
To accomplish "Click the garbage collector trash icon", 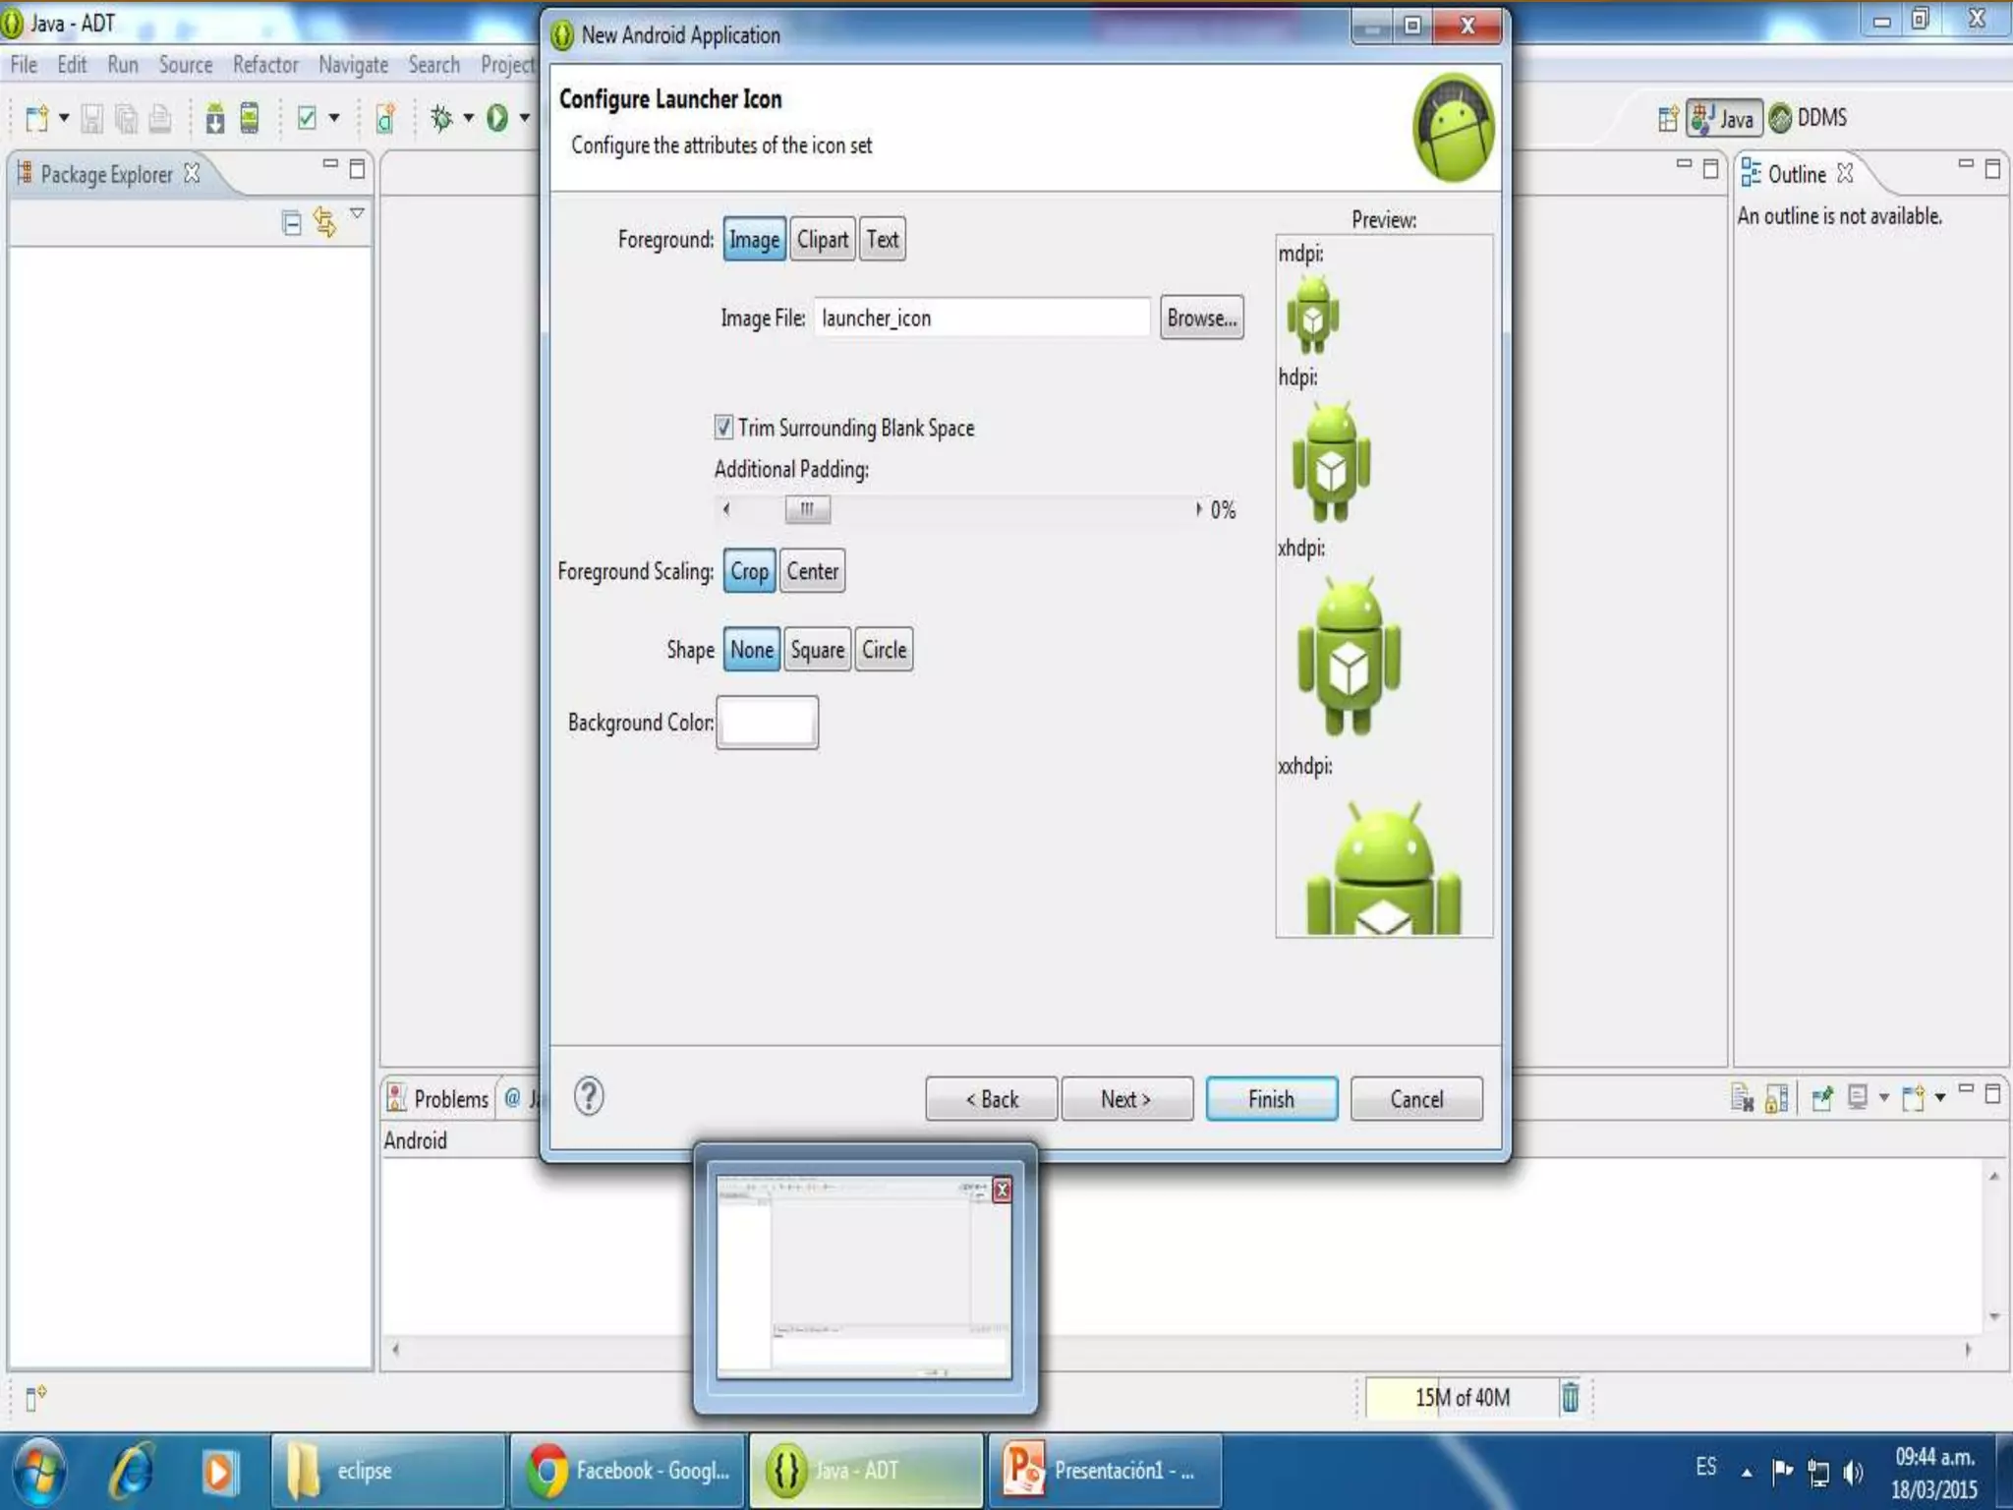I will click(x=1570, y=1397).
